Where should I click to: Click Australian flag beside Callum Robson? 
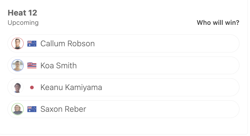pyautogui.click(x=32, y=44)
